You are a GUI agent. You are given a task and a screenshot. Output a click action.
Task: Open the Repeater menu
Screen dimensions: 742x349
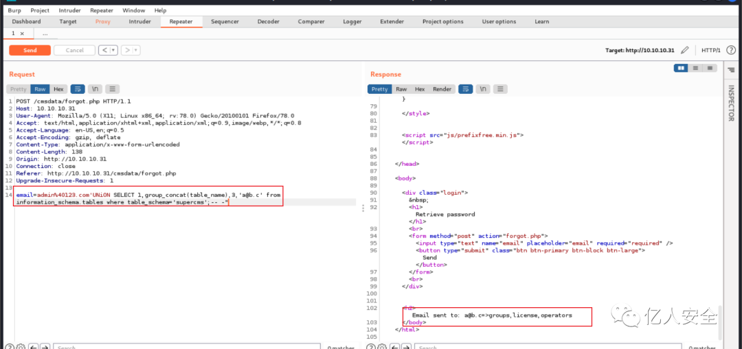coord(101,10)
